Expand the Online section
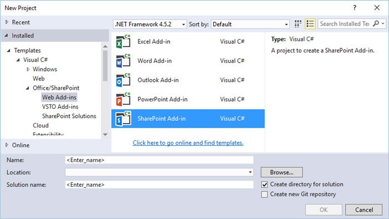 pyautogui.click(x=7, y=145)
